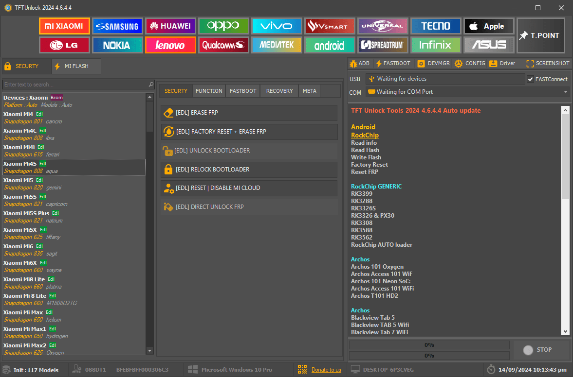Open the RECOVERY tab
Screen dimensions: 573x377
[279, 91]
